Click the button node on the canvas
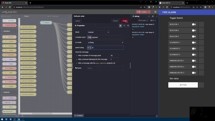 click(x=46, y=23)
